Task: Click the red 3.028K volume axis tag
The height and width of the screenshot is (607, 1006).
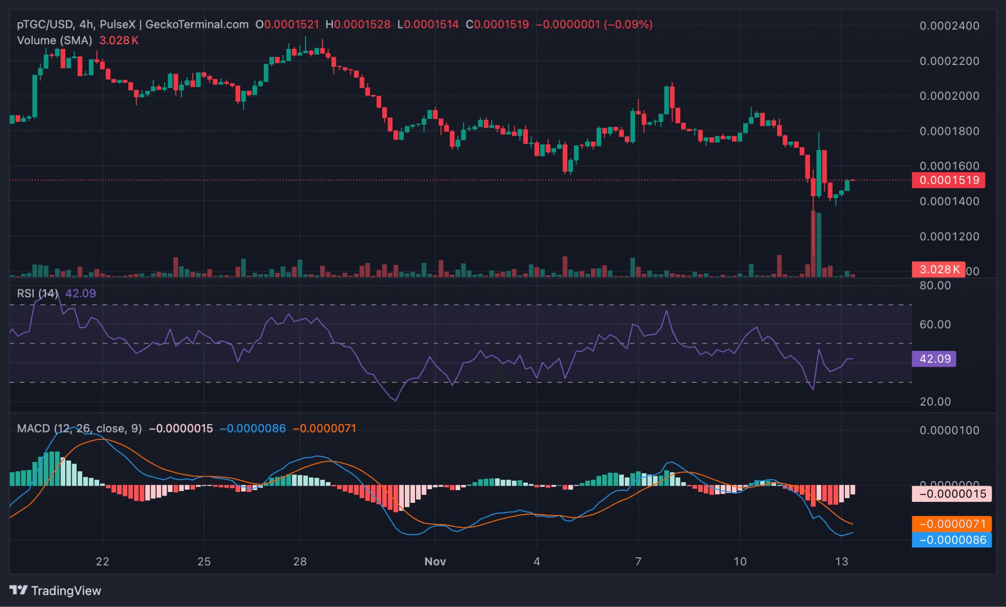Action: 938,269
